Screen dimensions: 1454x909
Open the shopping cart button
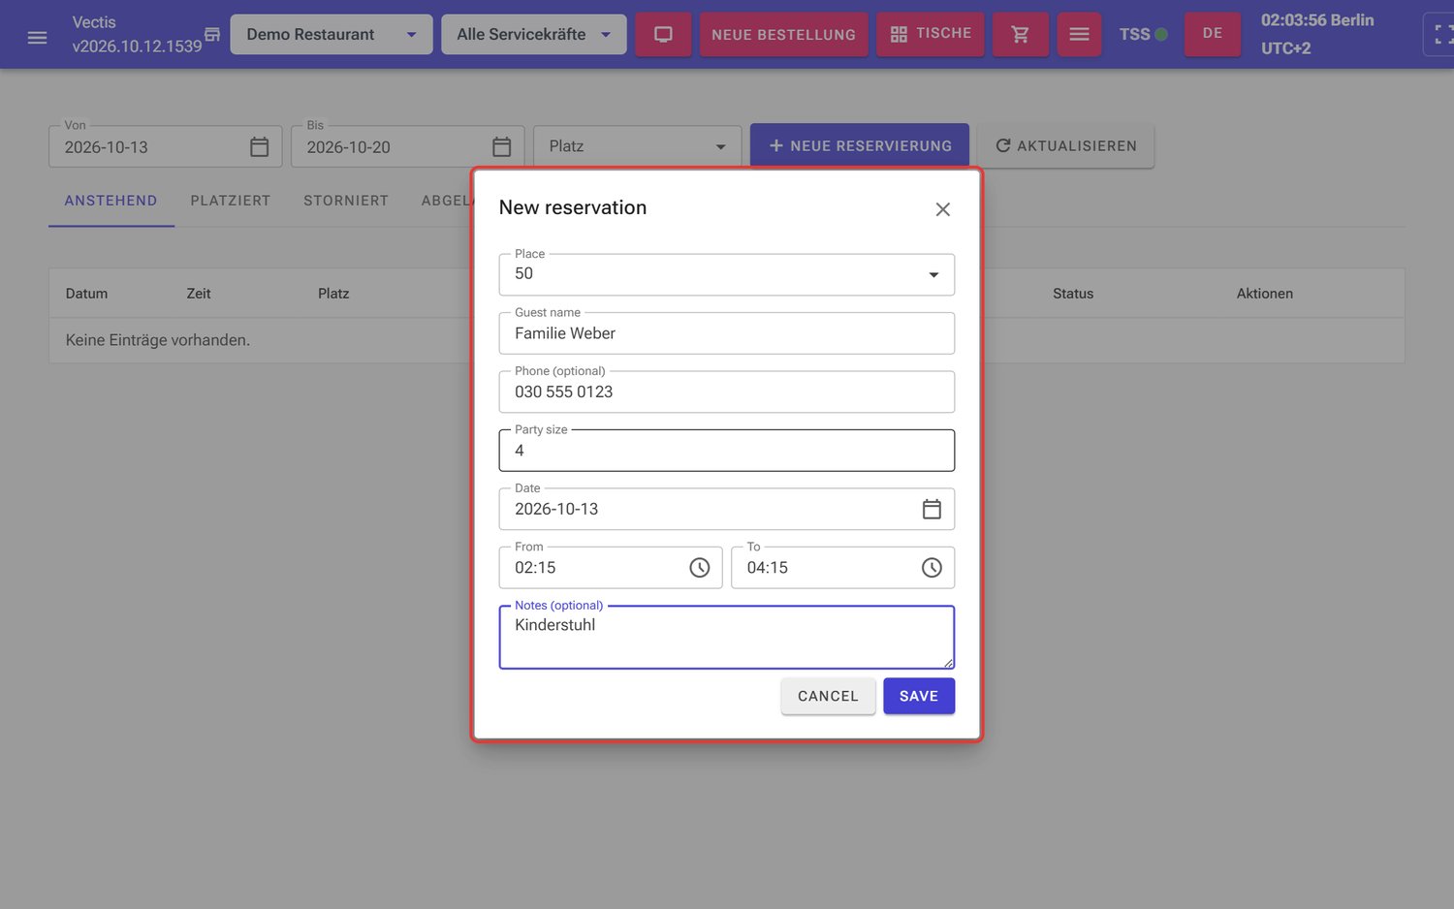[1021, 35]
